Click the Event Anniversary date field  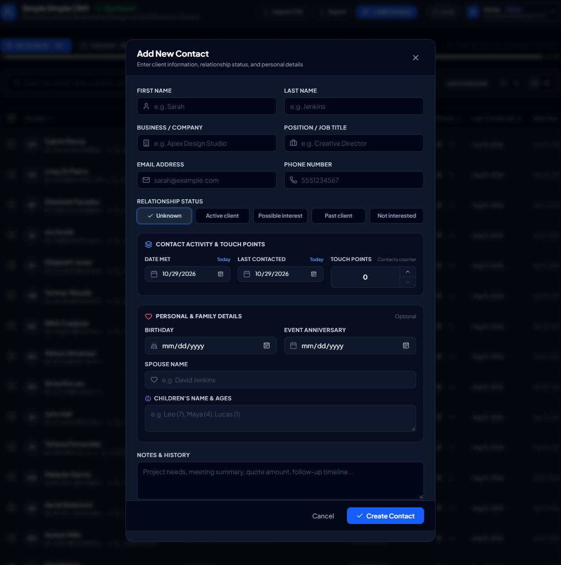point(350,345)
